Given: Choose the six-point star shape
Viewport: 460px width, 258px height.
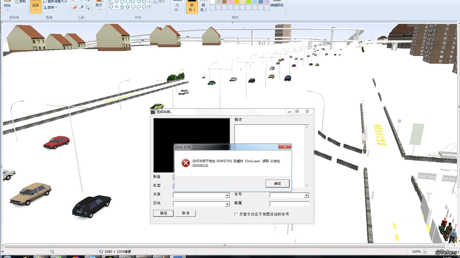Looking at the screenshot, I should pos(128,7).
